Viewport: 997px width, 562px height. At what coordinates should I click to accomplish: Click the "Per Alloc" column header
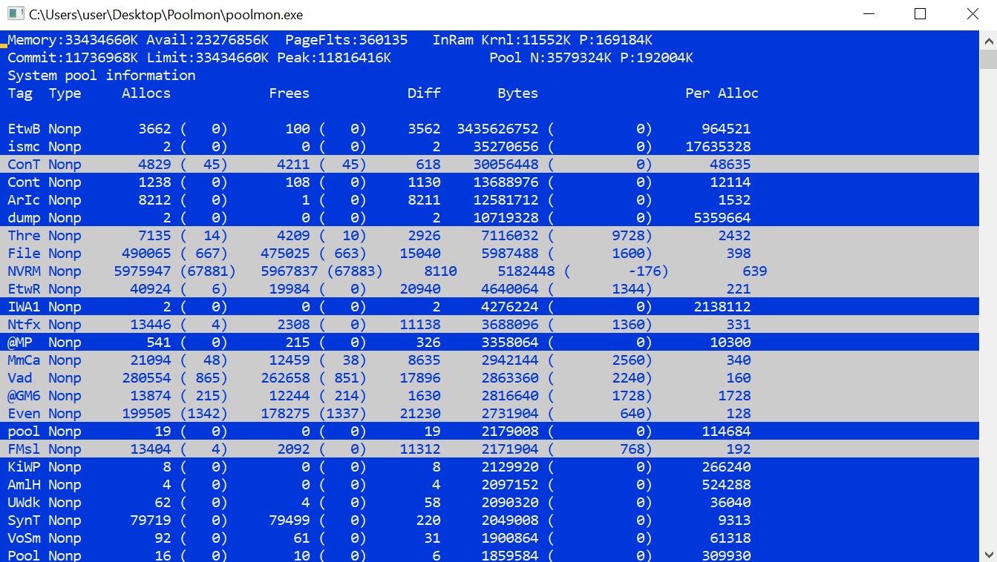tap(722, 93)
